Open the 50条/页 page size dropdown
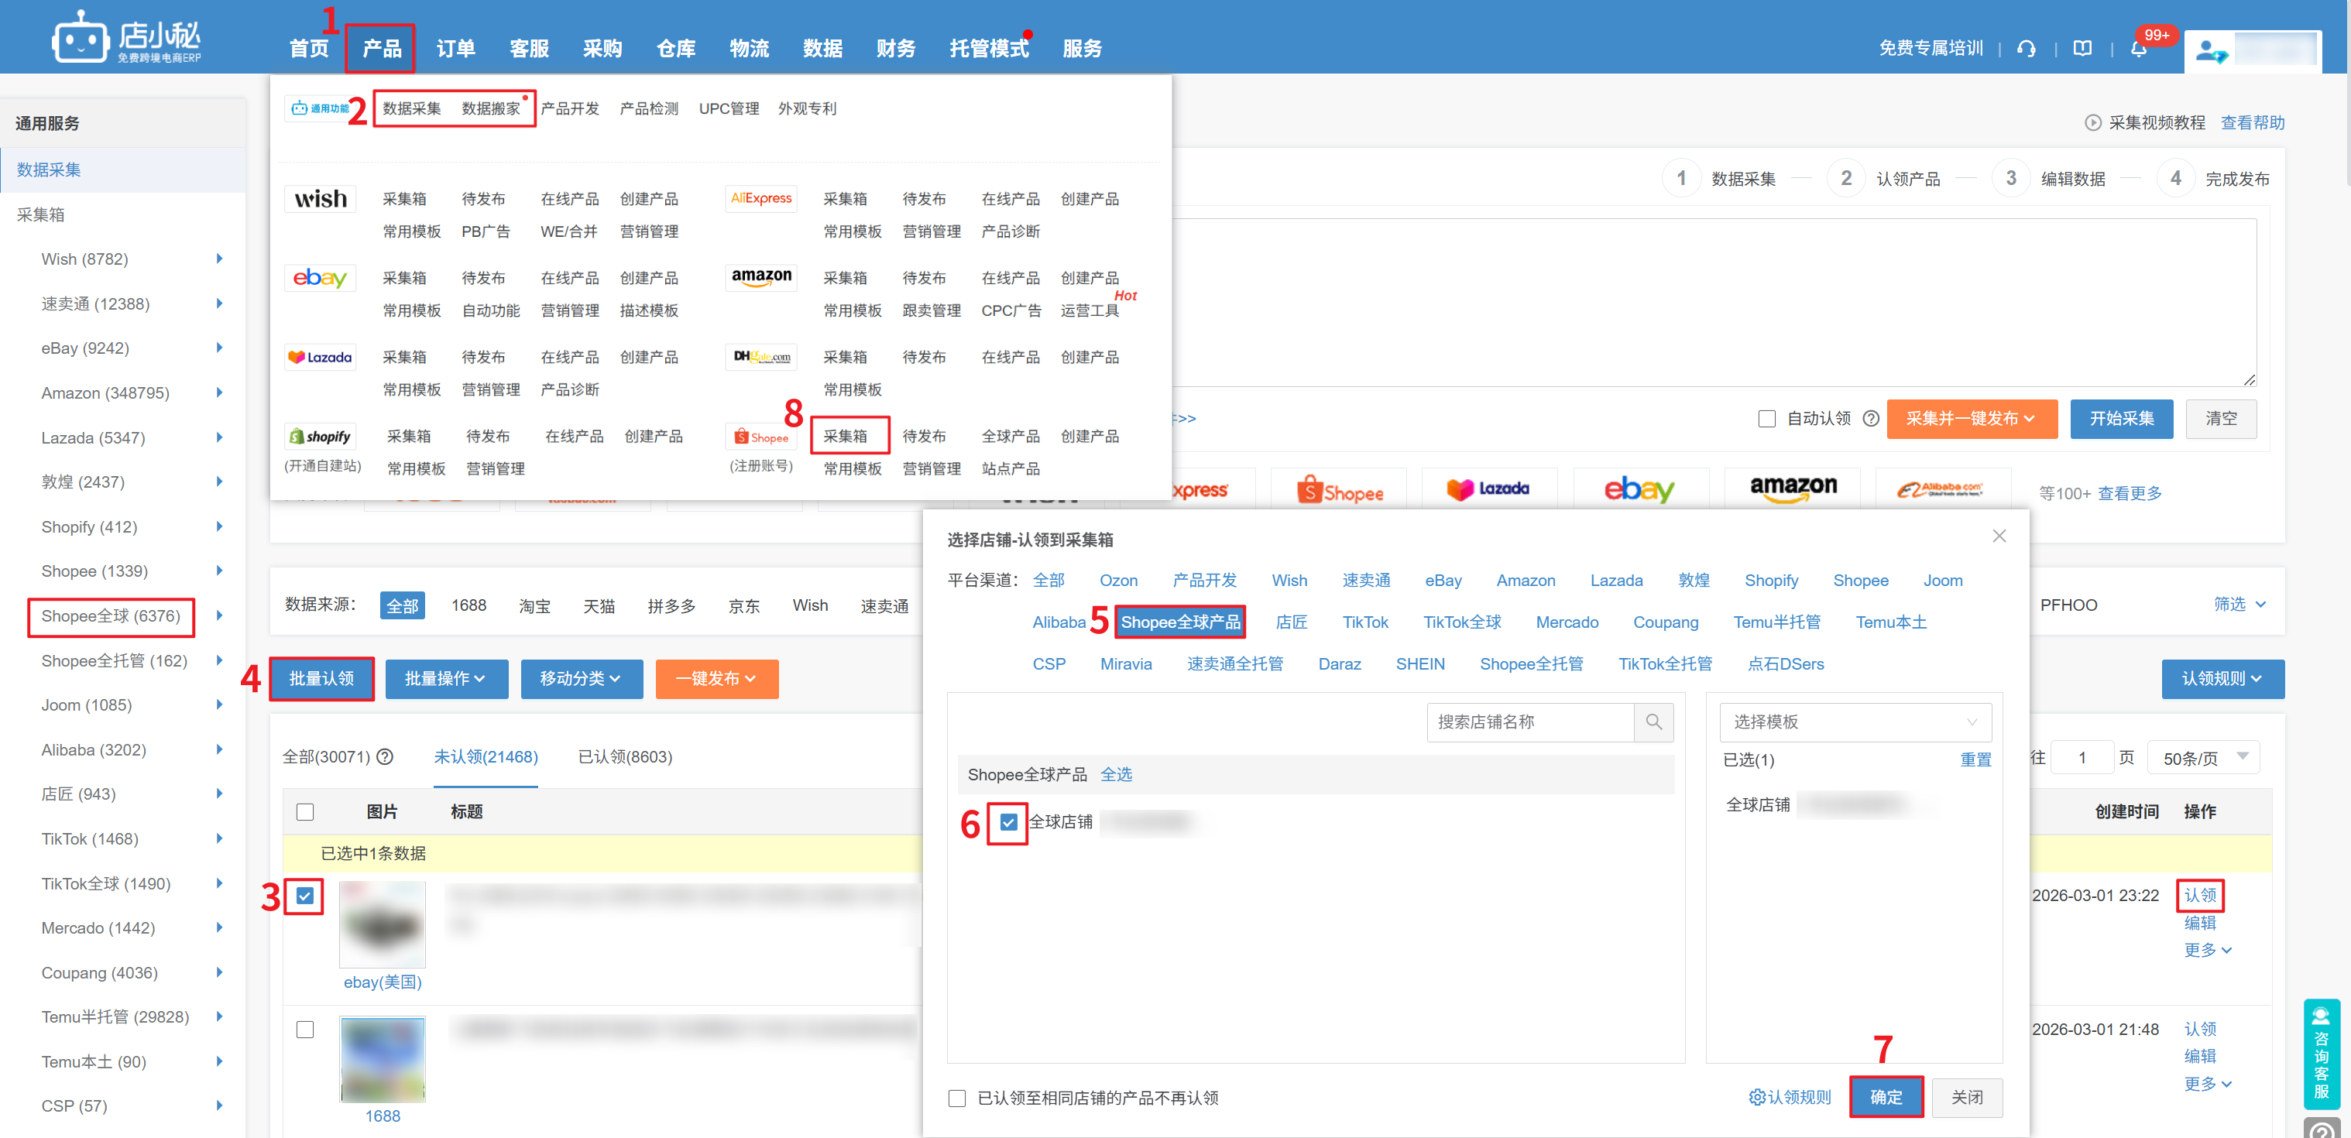 point(2203,757)
